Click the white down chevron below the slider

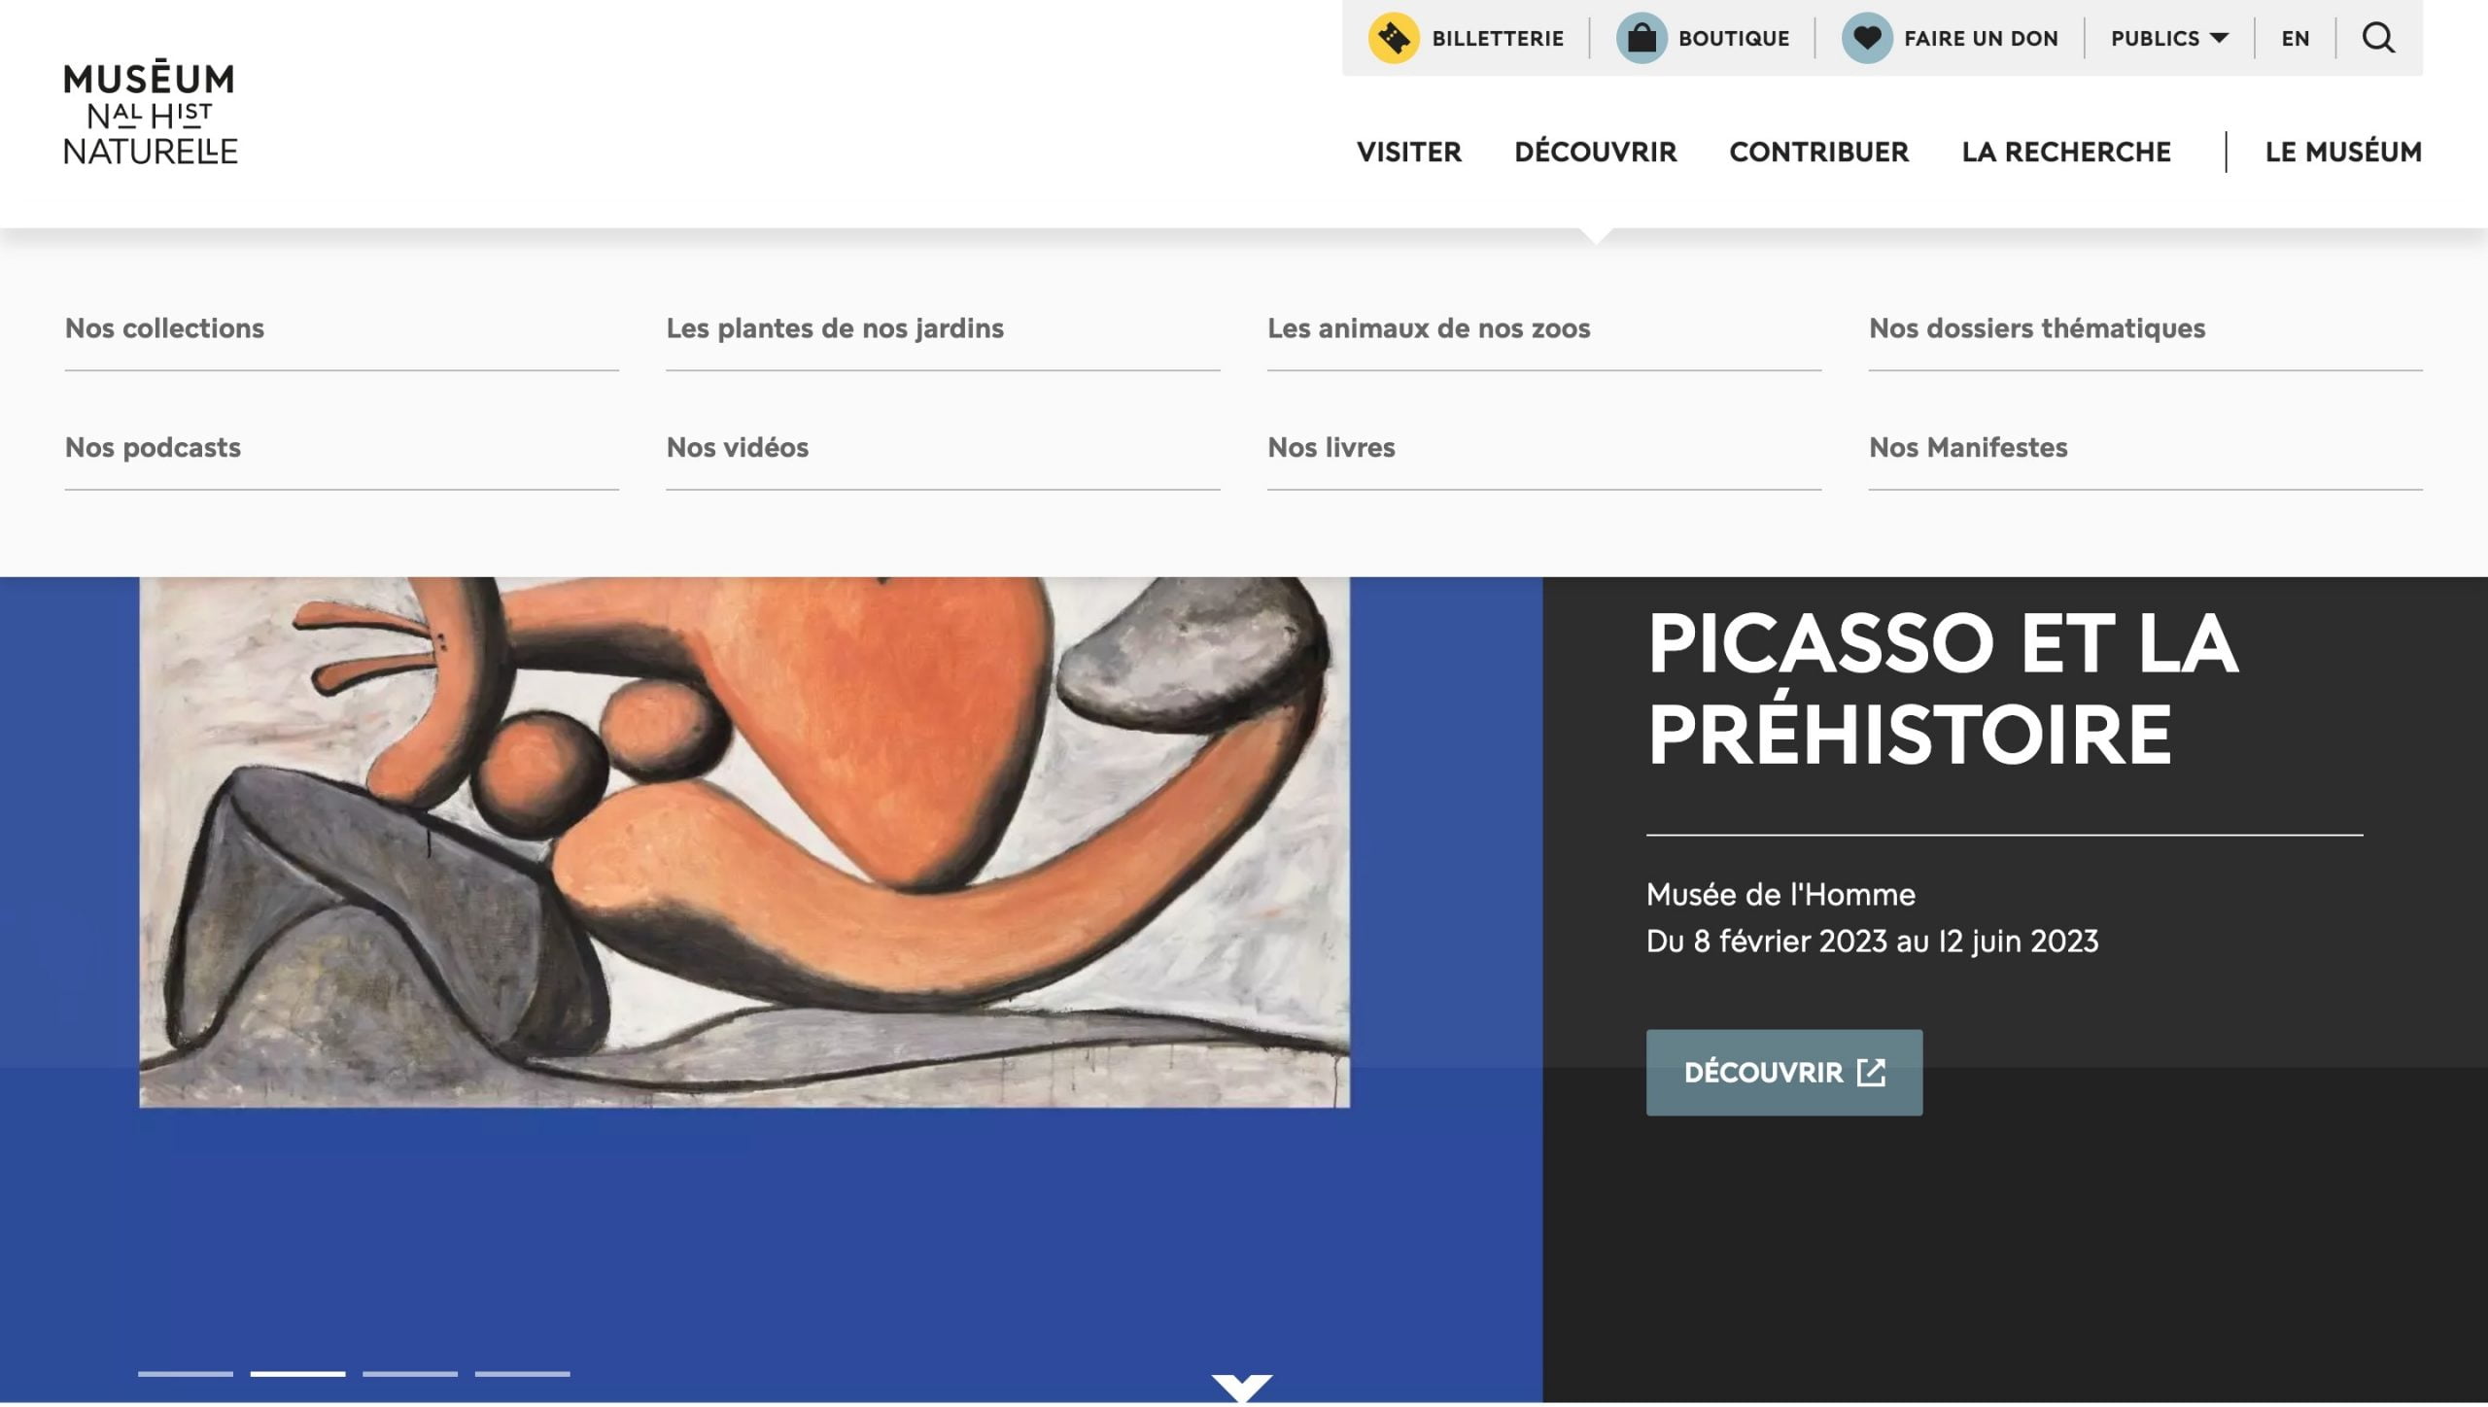[1241, 1388]
